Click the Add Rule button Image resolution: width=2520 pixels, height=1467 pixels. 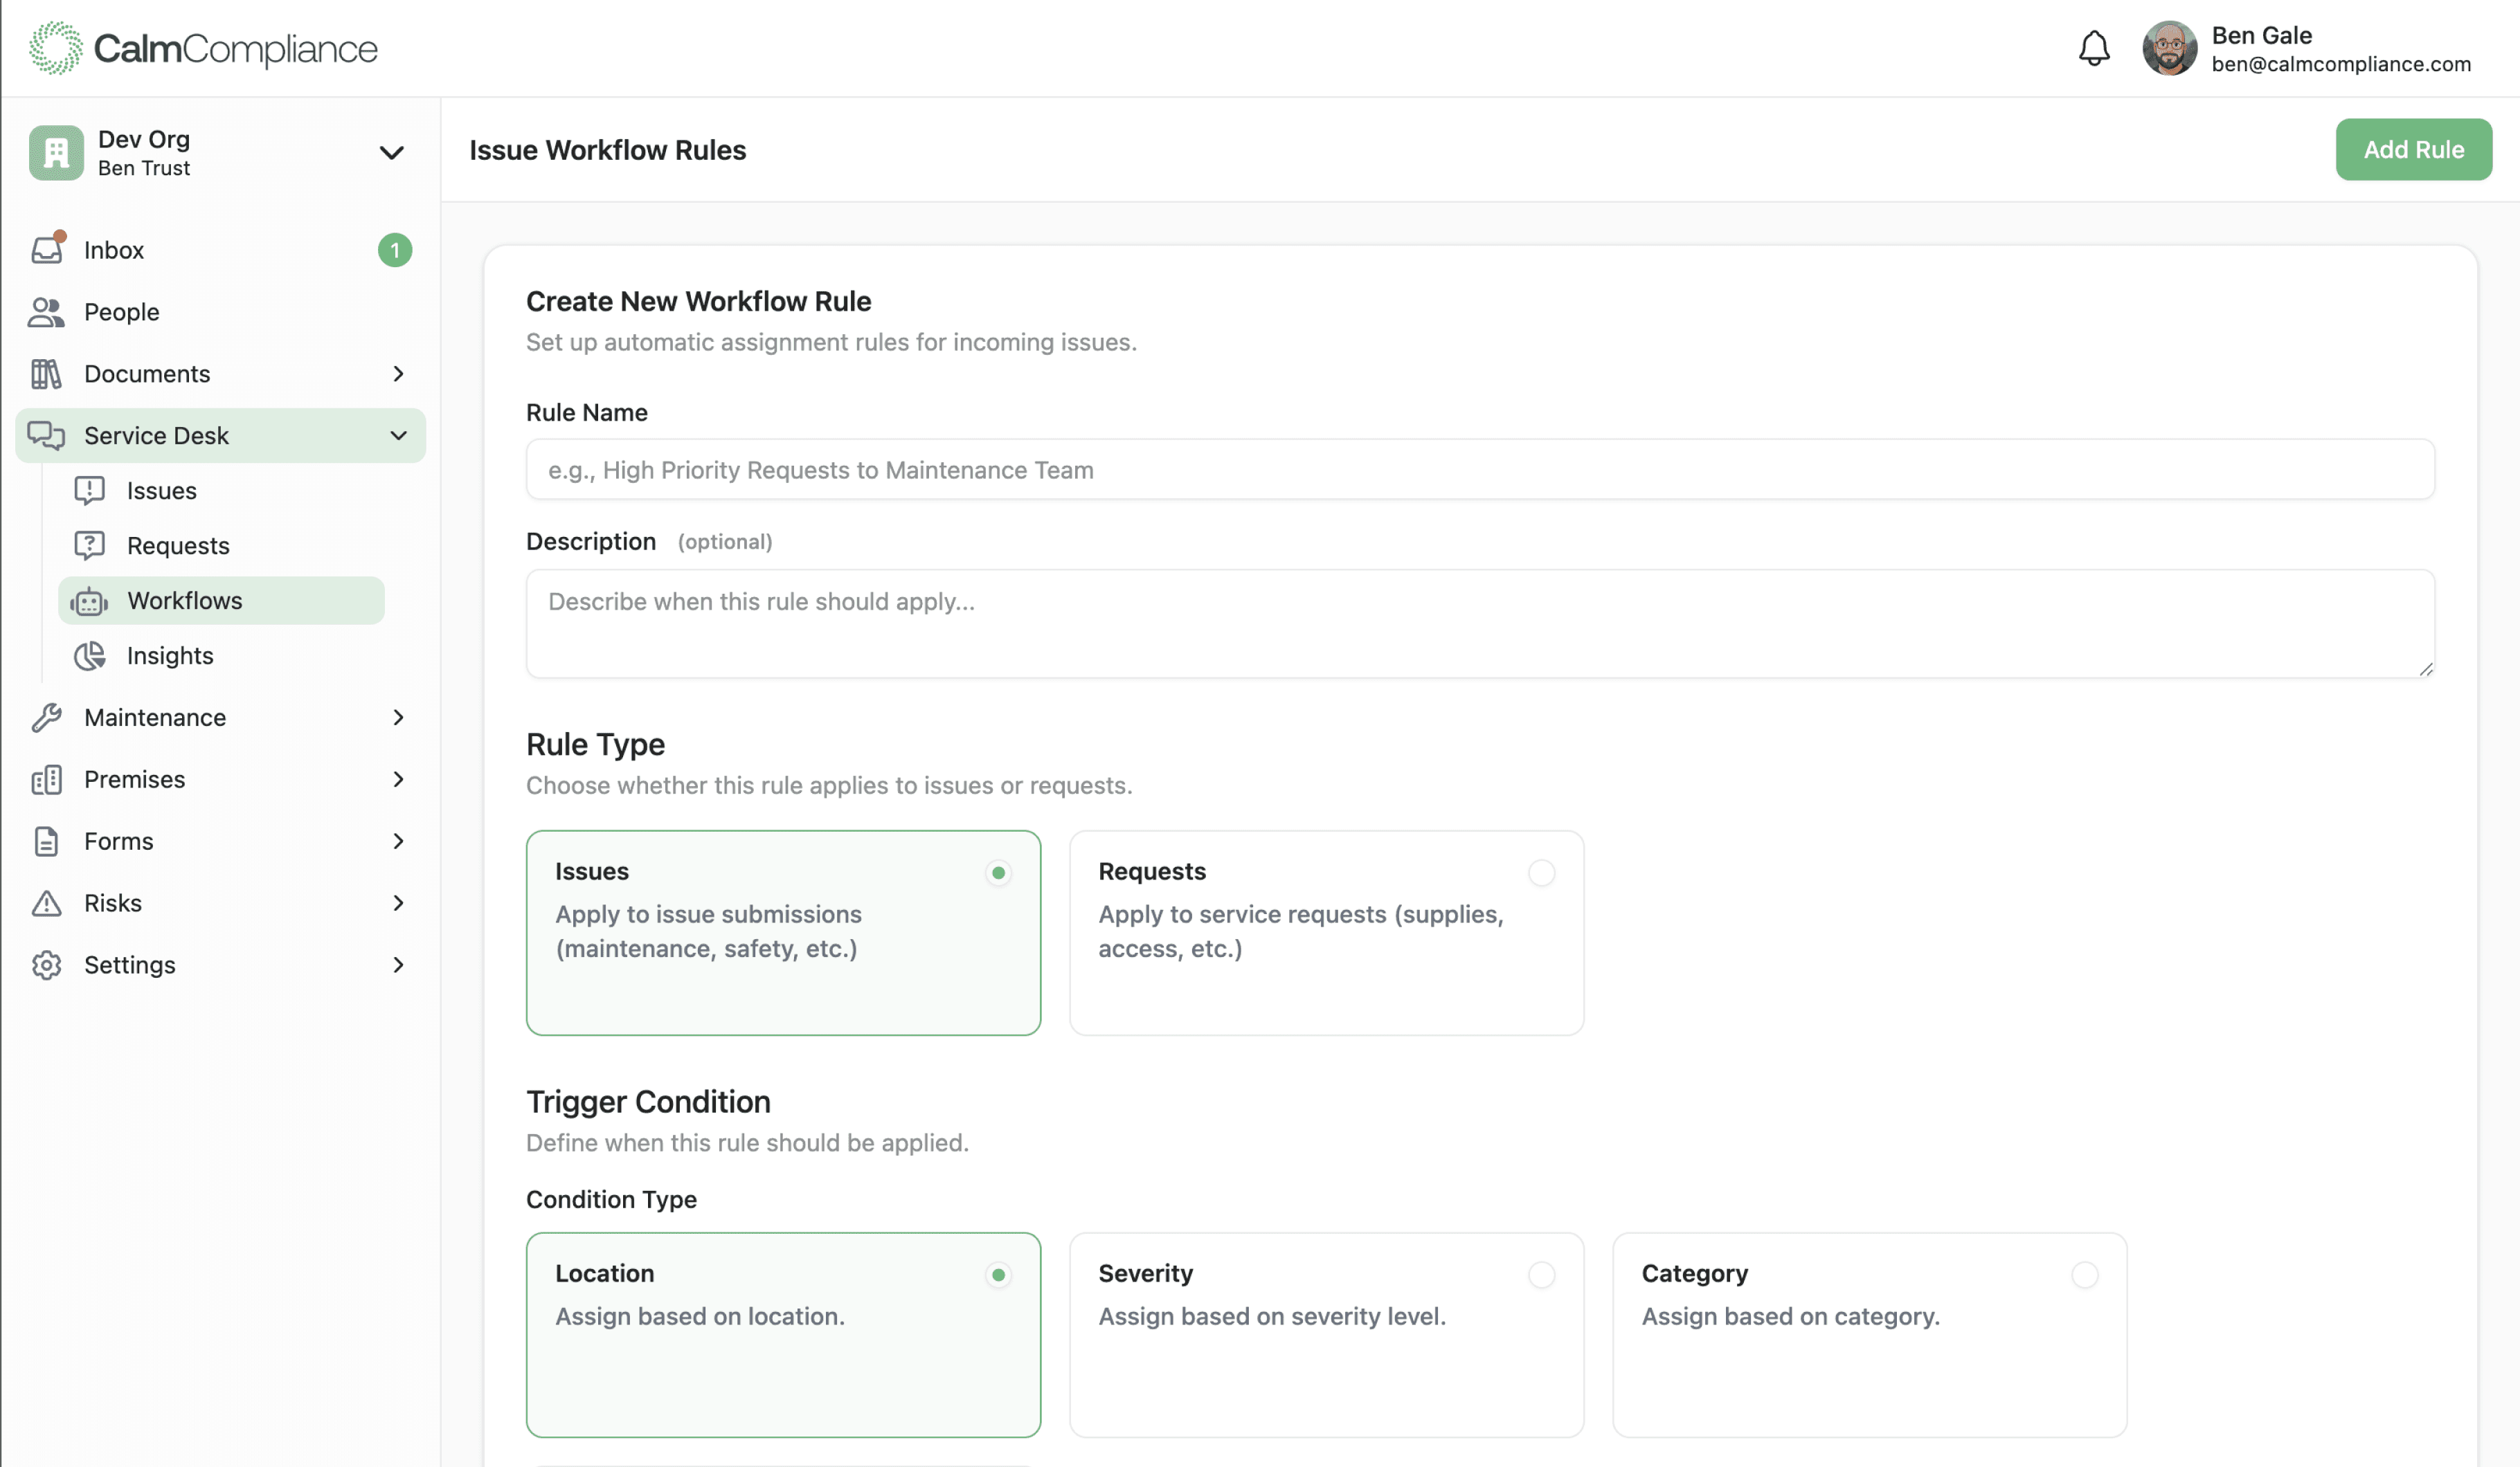tap(2412, 150)
